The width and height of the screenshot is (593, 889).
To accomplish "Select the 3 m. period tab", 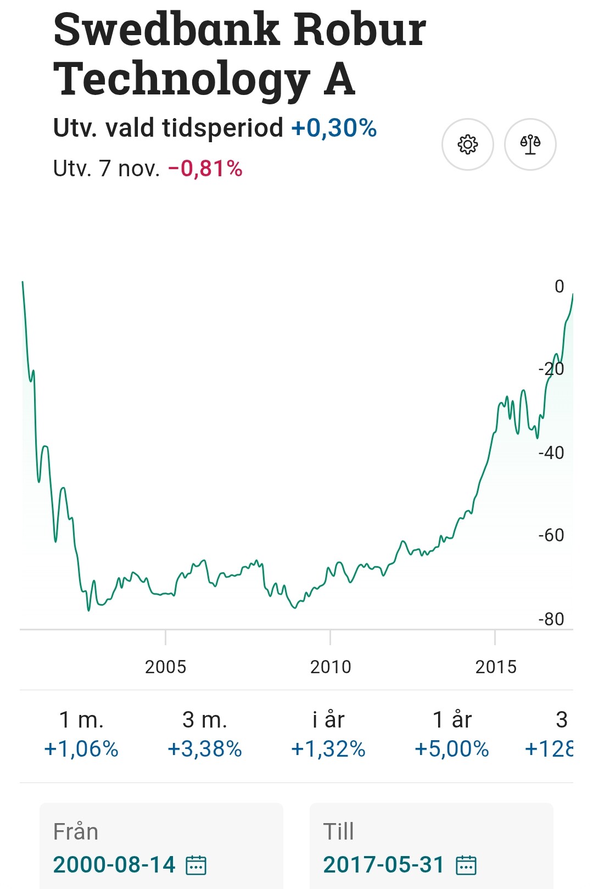I will point(205,734).
